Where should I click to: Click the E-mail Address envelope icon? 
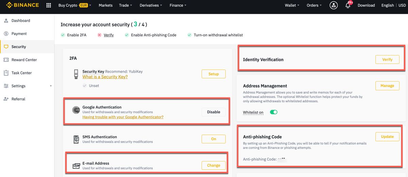[x=76, y=166]
